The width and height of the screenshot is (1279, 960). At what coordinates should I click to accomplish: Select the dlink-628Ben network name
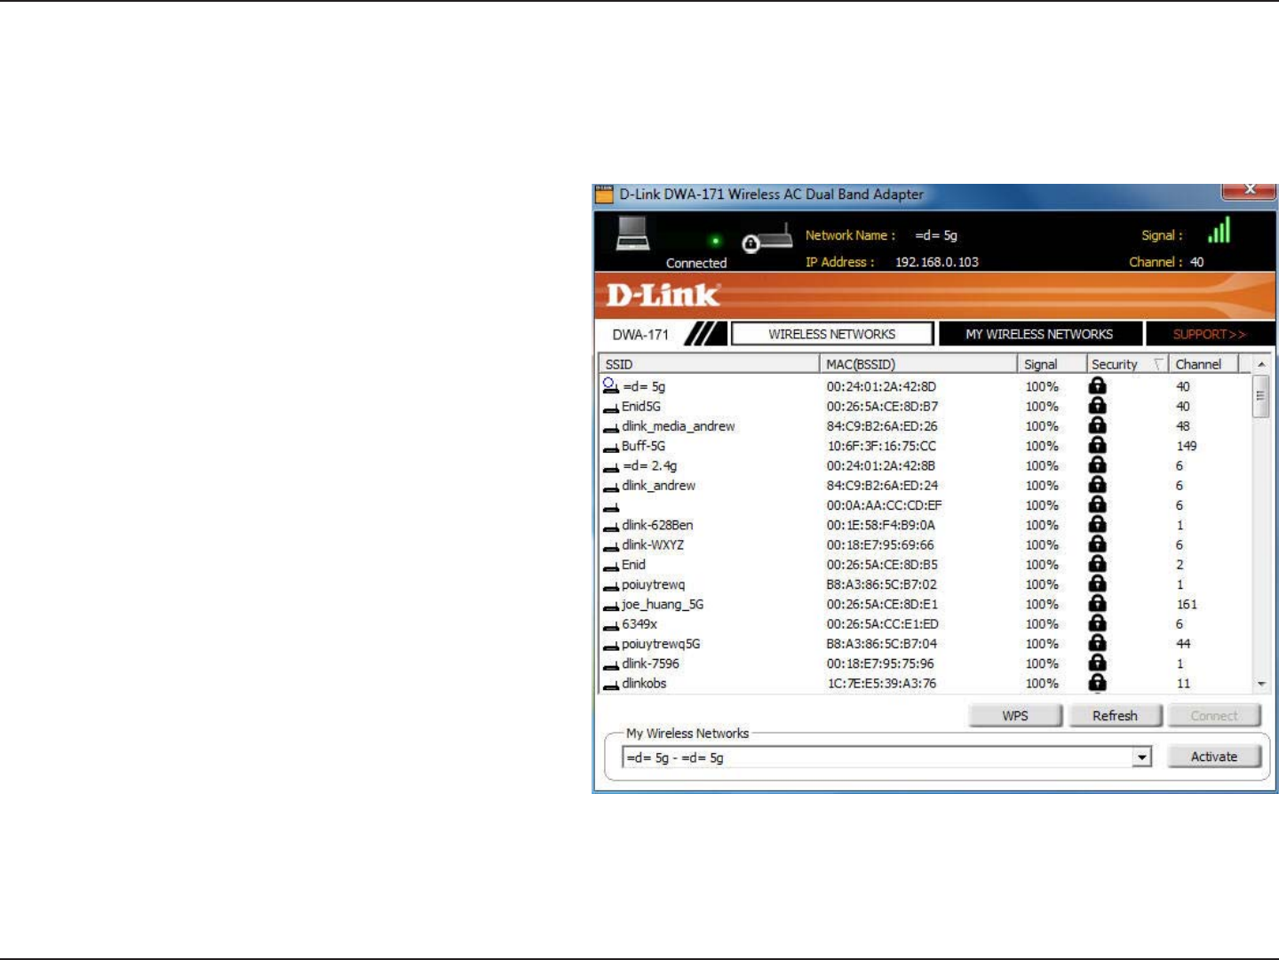pos(657,525)
